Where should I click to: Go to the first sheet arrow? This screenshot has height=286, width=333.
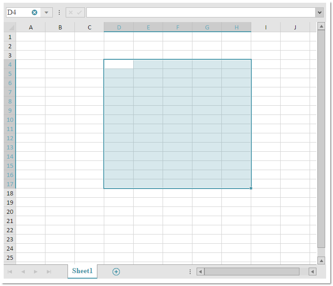(10, 272)
